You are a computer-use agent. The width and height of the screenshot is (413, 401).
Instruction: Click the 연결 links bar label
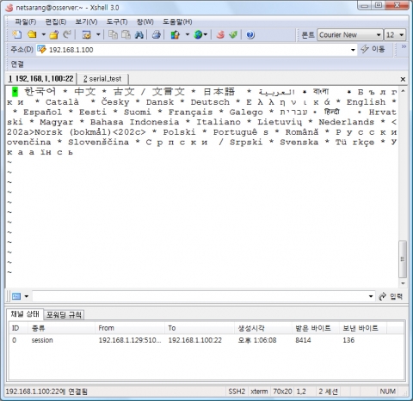[17, 64]
